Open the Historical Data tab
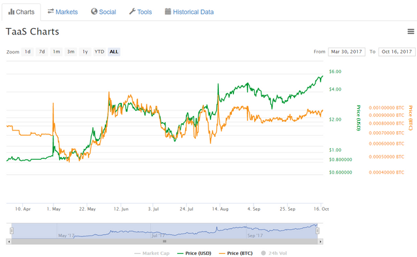 (190, 12)
